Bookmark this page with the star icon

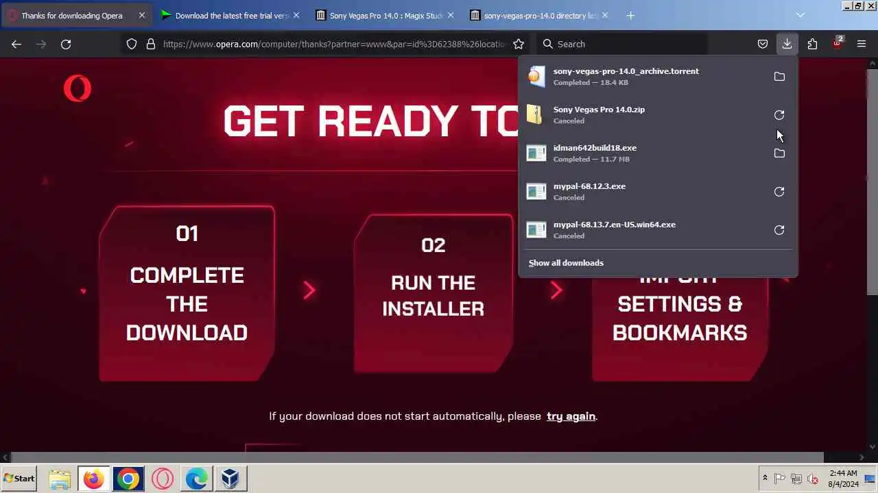click(x=519, y=44)
